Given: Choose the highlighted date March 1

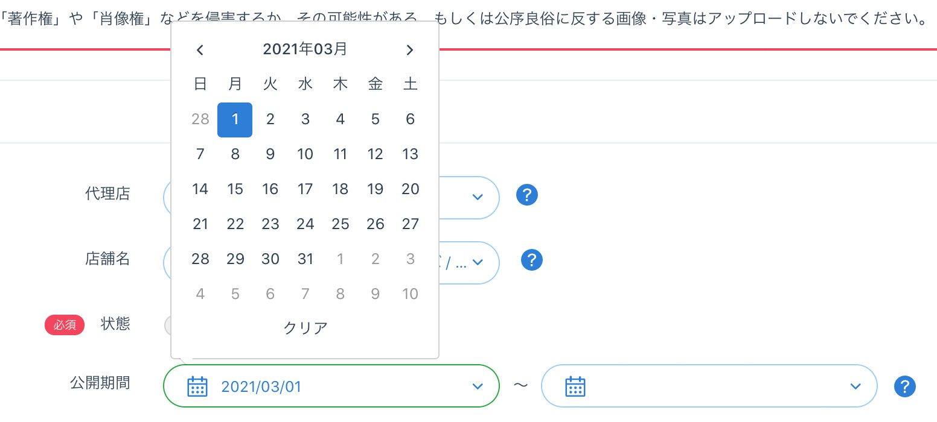Looking at the screenshot, I should [x=235, y=119].
